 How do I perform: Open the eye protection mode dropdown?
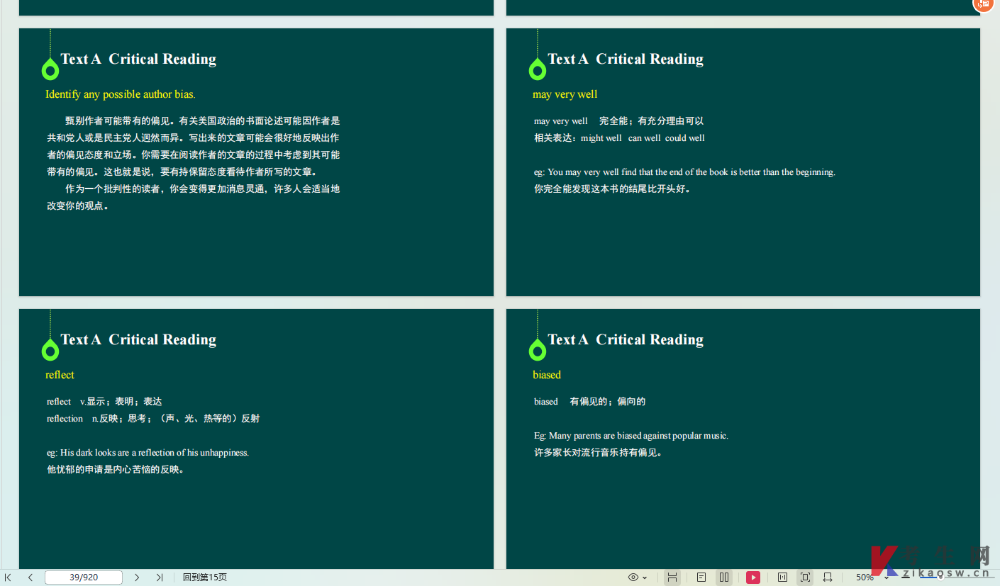tap(645, 578)
